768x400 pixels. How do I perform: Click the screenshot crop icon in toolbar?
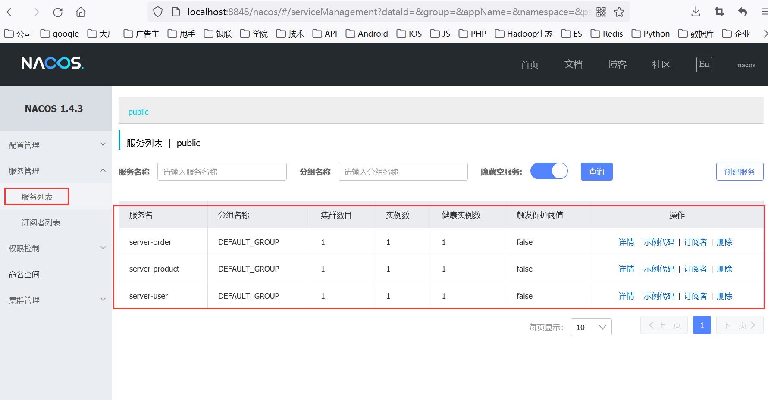click(719, 12)
